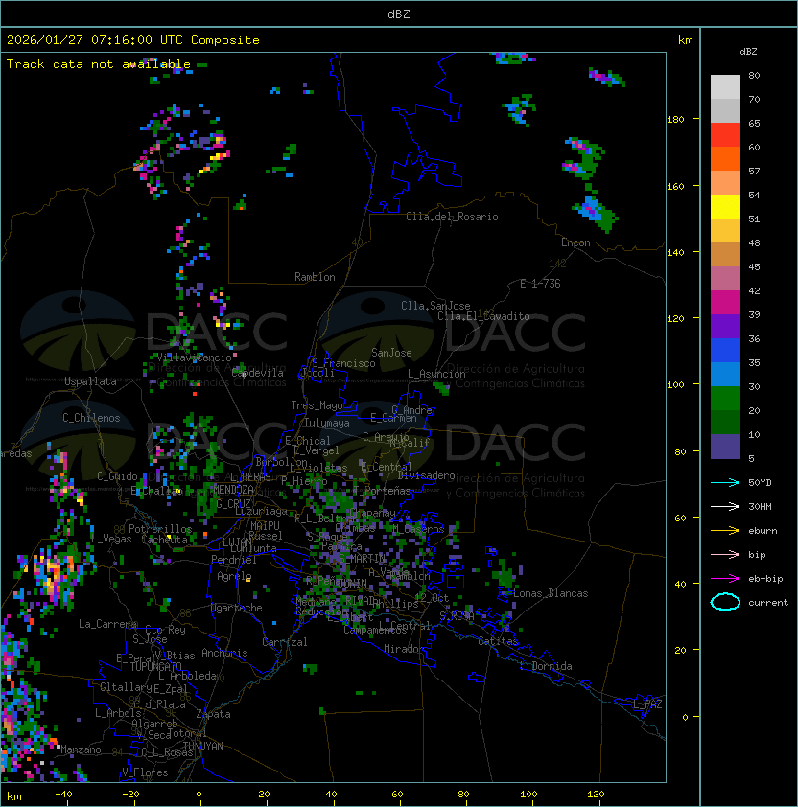This screenshot has width=798, height=807.
Task: Click the 'Track data not available' message
Action: pyautogui.click(x=99, y=64)
